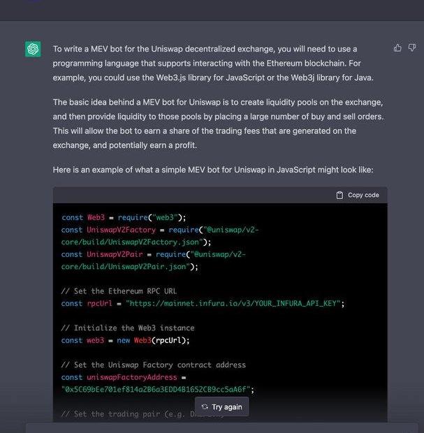The width and height of the screenshot is (424, 433).
Task: Click the Infura mainnet RPC URL string
Action: click(235, 303)
